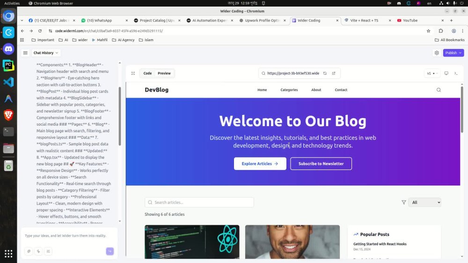
Task: Open the v1 version selector
Action: (432, 73)
